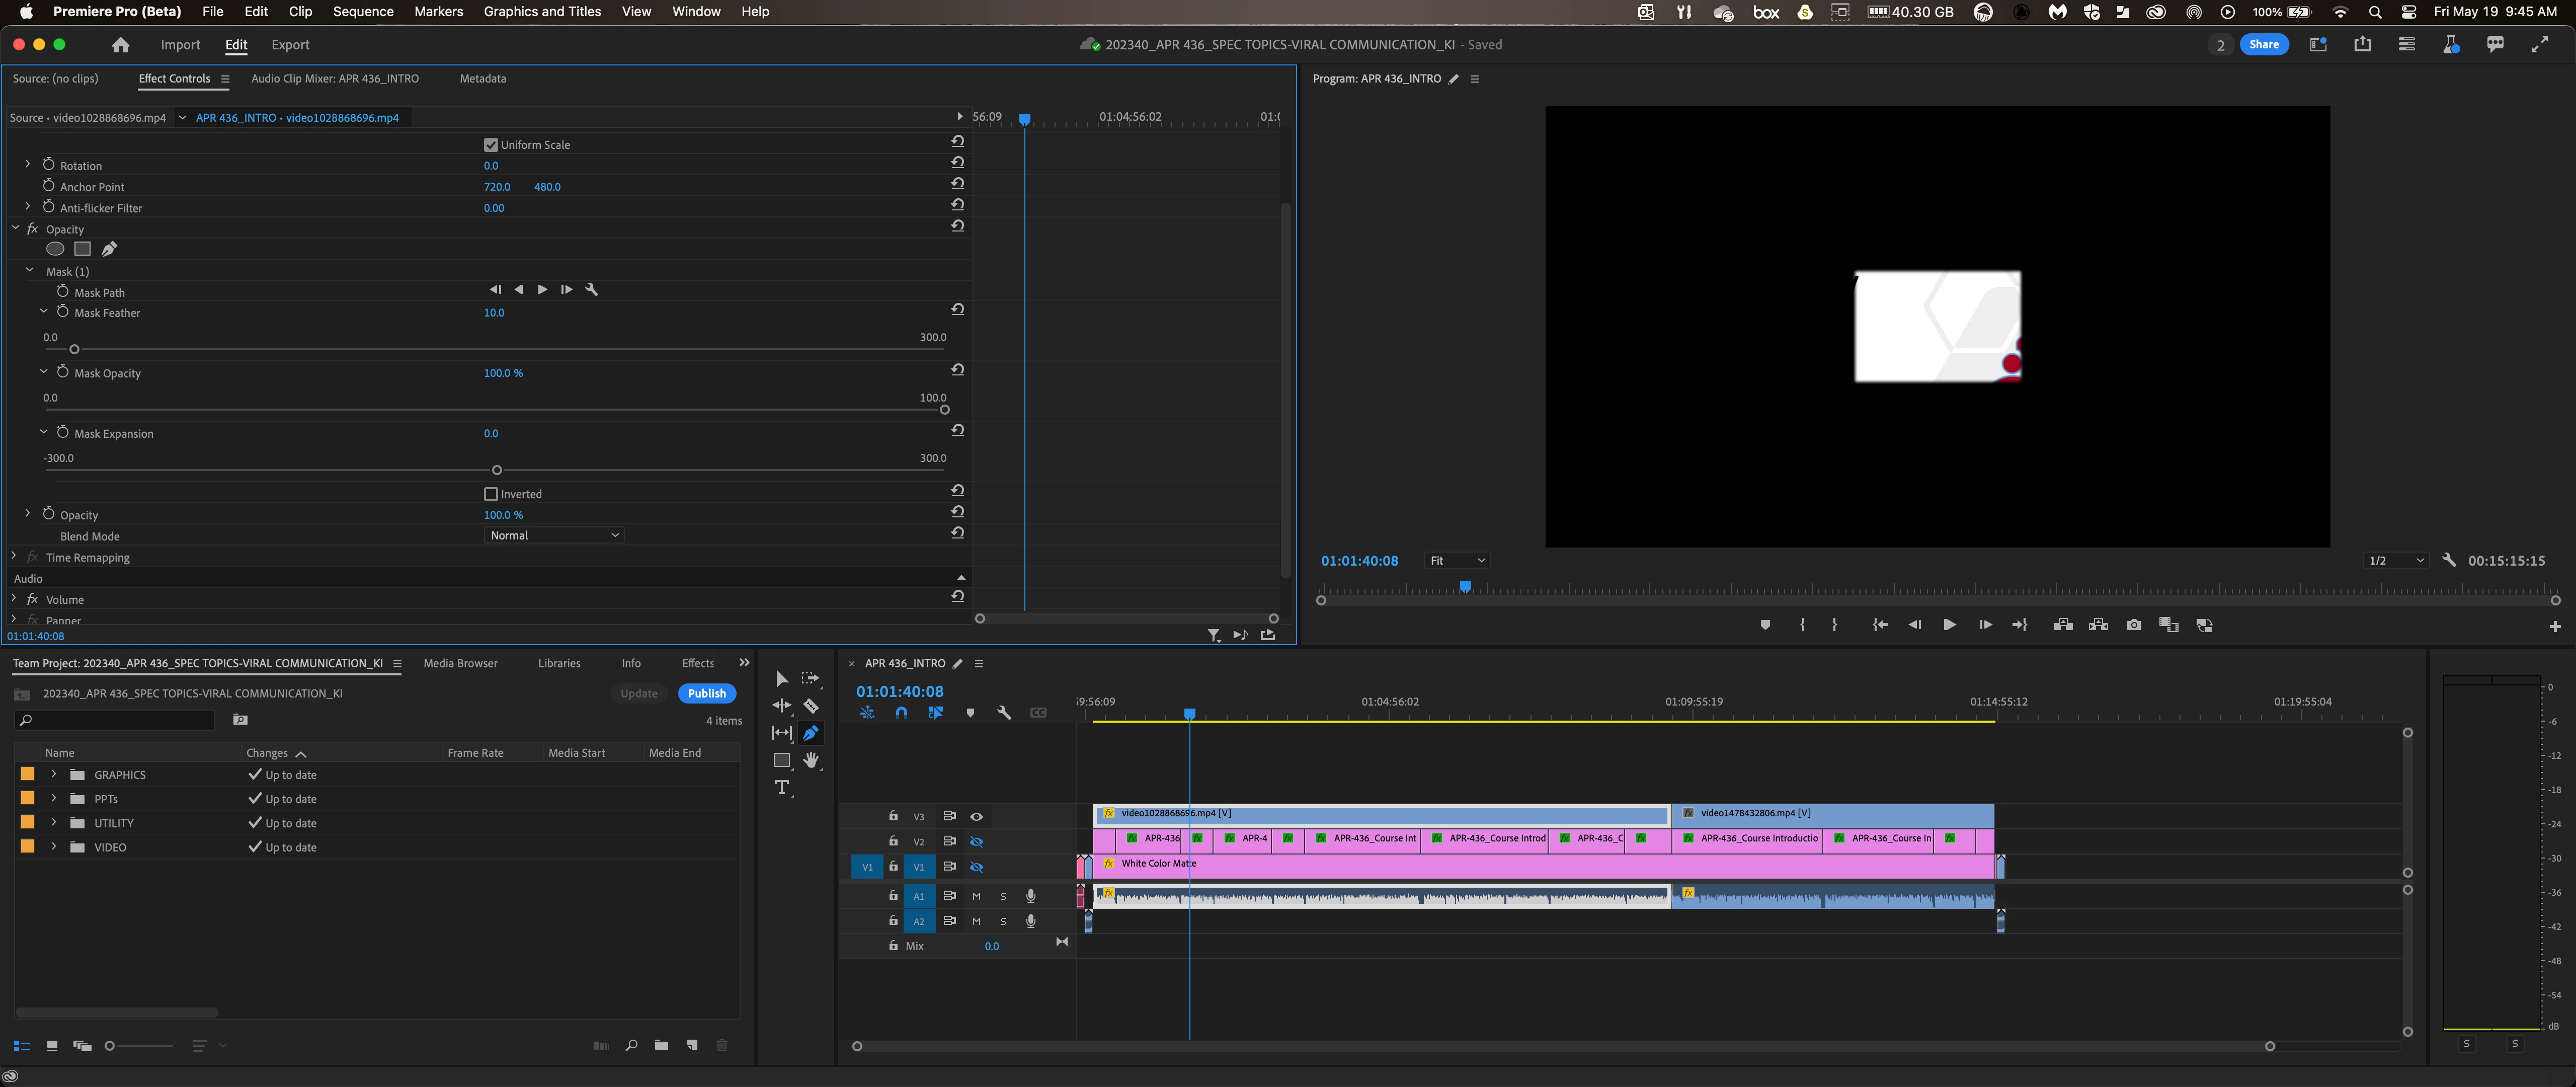Switch to the Media Browser tab
This screenshot has width=2576, height=1087.
point(460,663)
